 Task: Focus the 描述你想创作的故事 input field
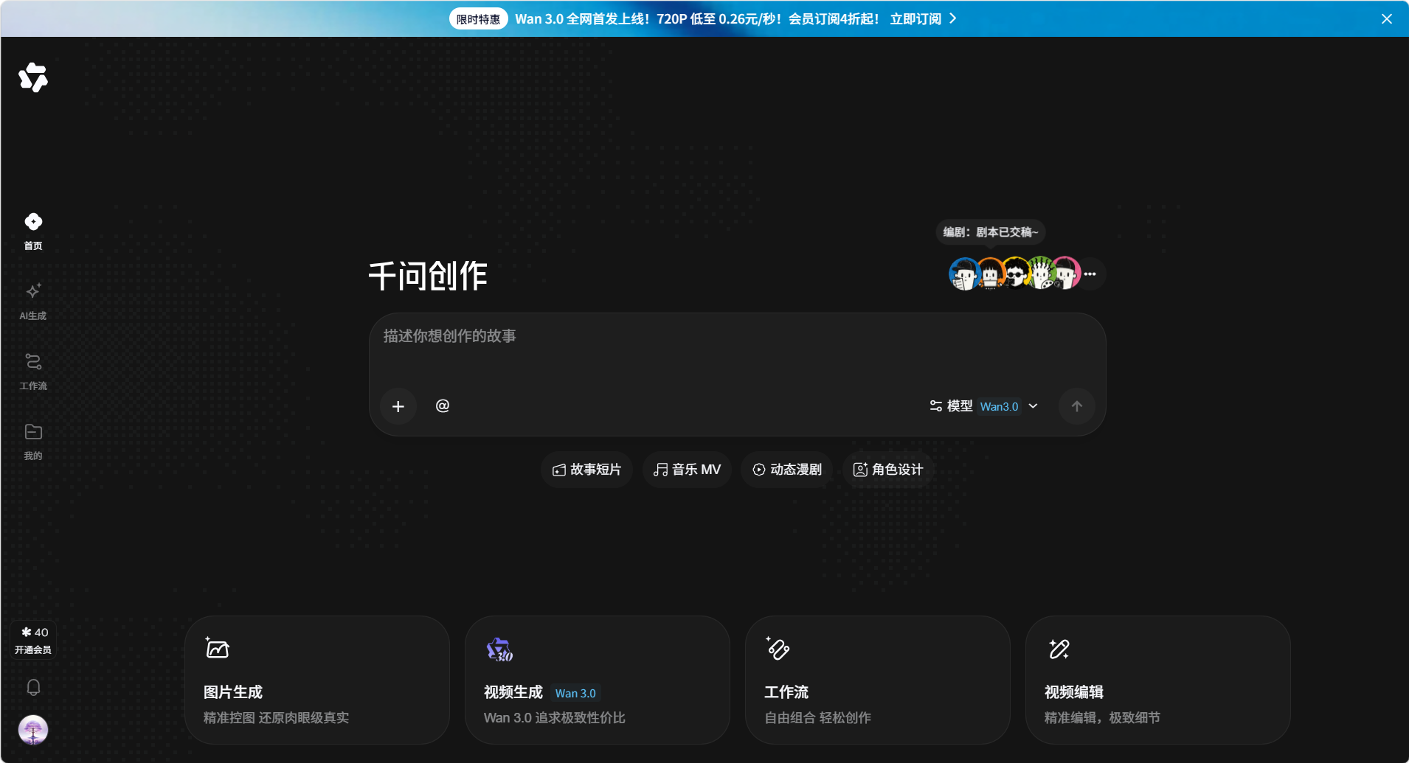coord(737,346)
